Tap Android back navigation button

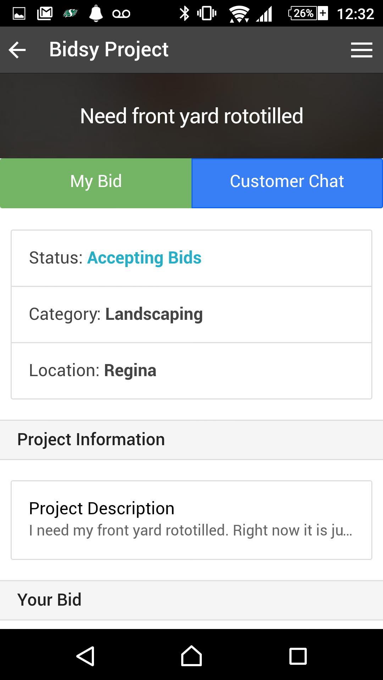[x=85, y=656]
